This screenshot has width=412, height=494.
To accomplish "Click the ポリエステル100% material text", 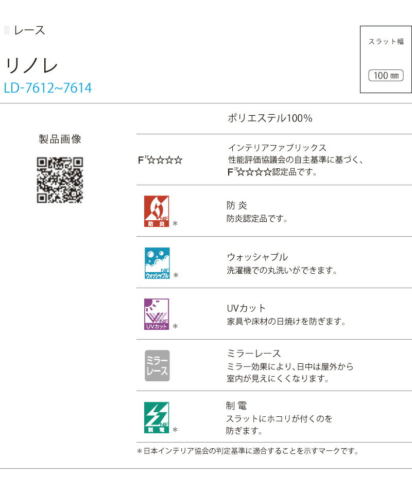I will pyautogui.click(x=270, y=118).
